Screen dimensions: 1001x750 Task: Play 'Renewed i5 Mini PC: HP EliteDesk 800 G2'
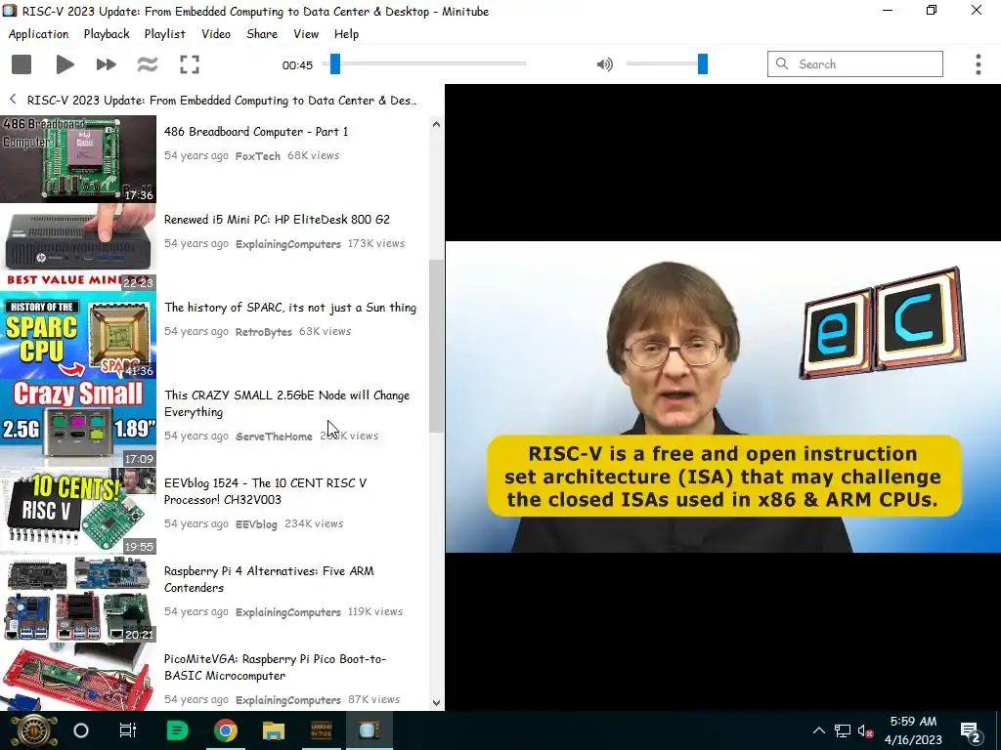277,220
